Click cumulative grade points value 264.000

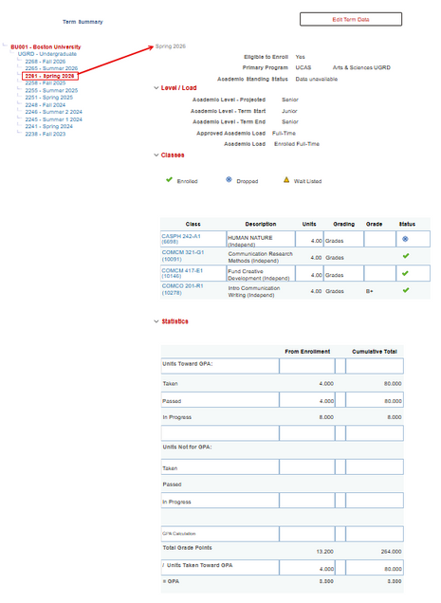point(391,552)
